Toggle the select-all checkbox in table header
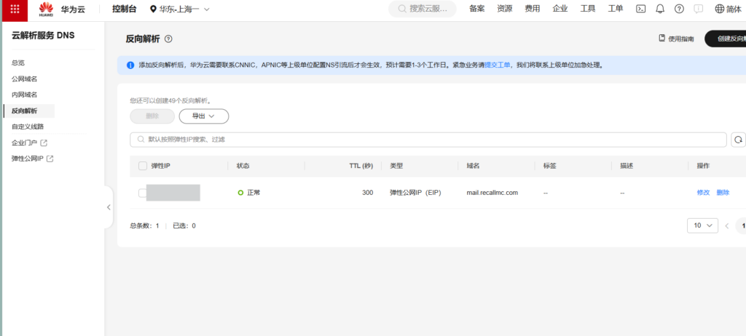The height and width of the screenshot is (336, 746). coord(143,166)
